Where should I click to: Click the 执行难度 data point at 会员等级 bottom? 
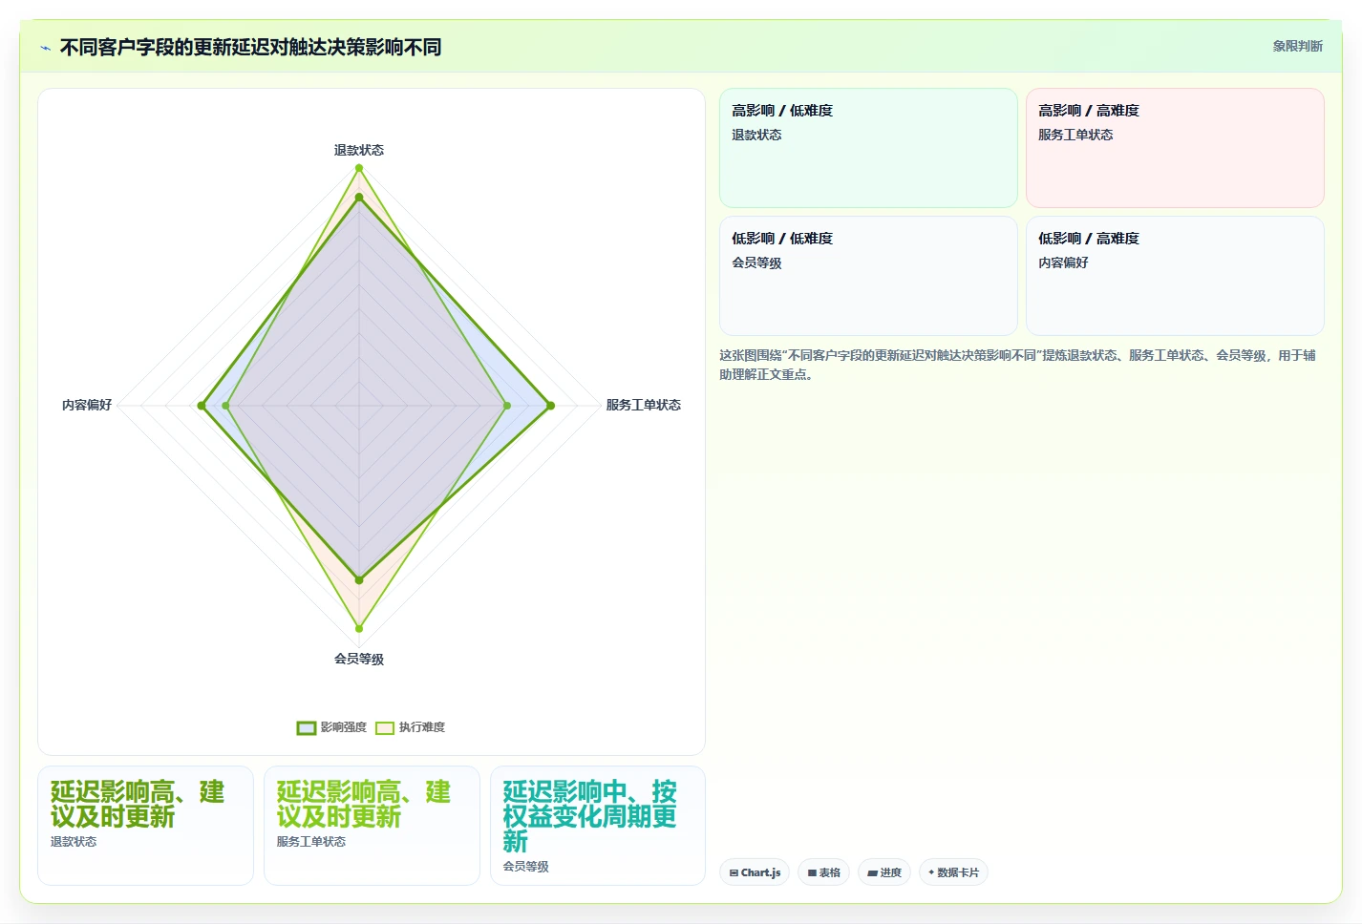[359, 628]
